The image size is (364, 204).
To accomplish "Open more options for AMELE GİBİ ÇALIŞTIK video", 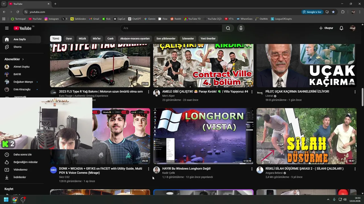I will tap(252, 92).
